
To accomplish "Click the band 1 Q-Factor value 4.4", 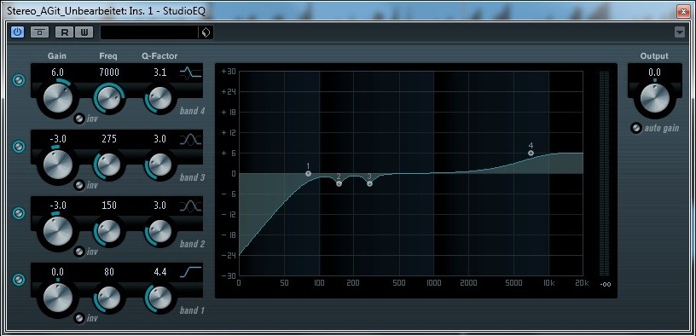I will [x=159, y=272].
